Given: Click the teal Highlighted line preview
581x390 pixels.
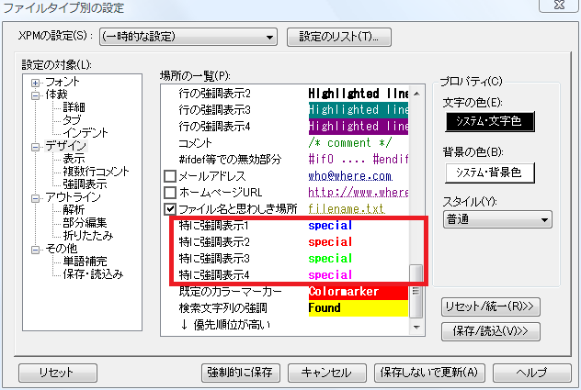Looking at the screenshot, I should coord(359,110).
